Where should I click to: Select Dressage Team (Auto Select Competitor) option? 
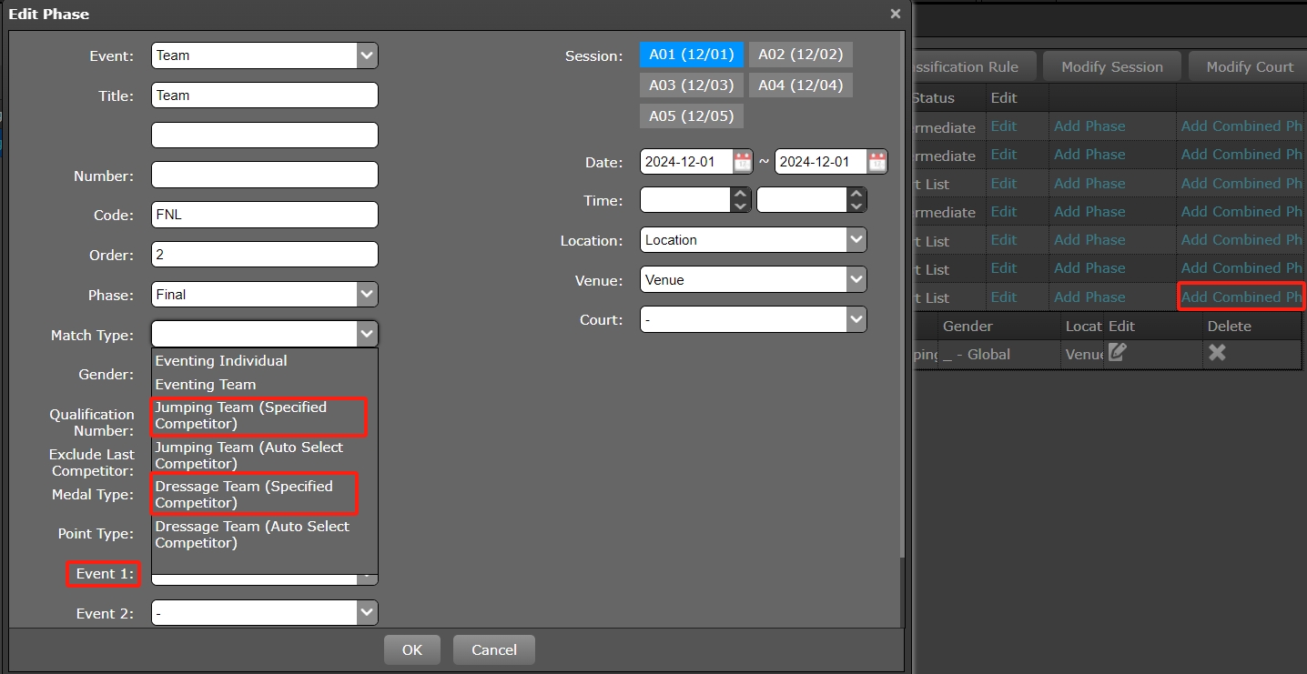click(258, 535)
